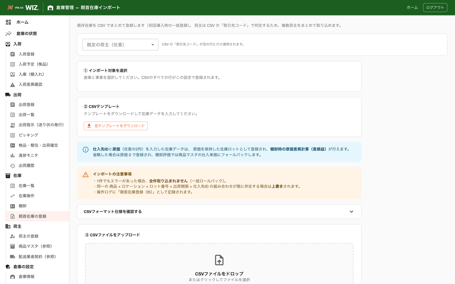Click the 出荷指示 receipt icon

click(x=13, y=125)
